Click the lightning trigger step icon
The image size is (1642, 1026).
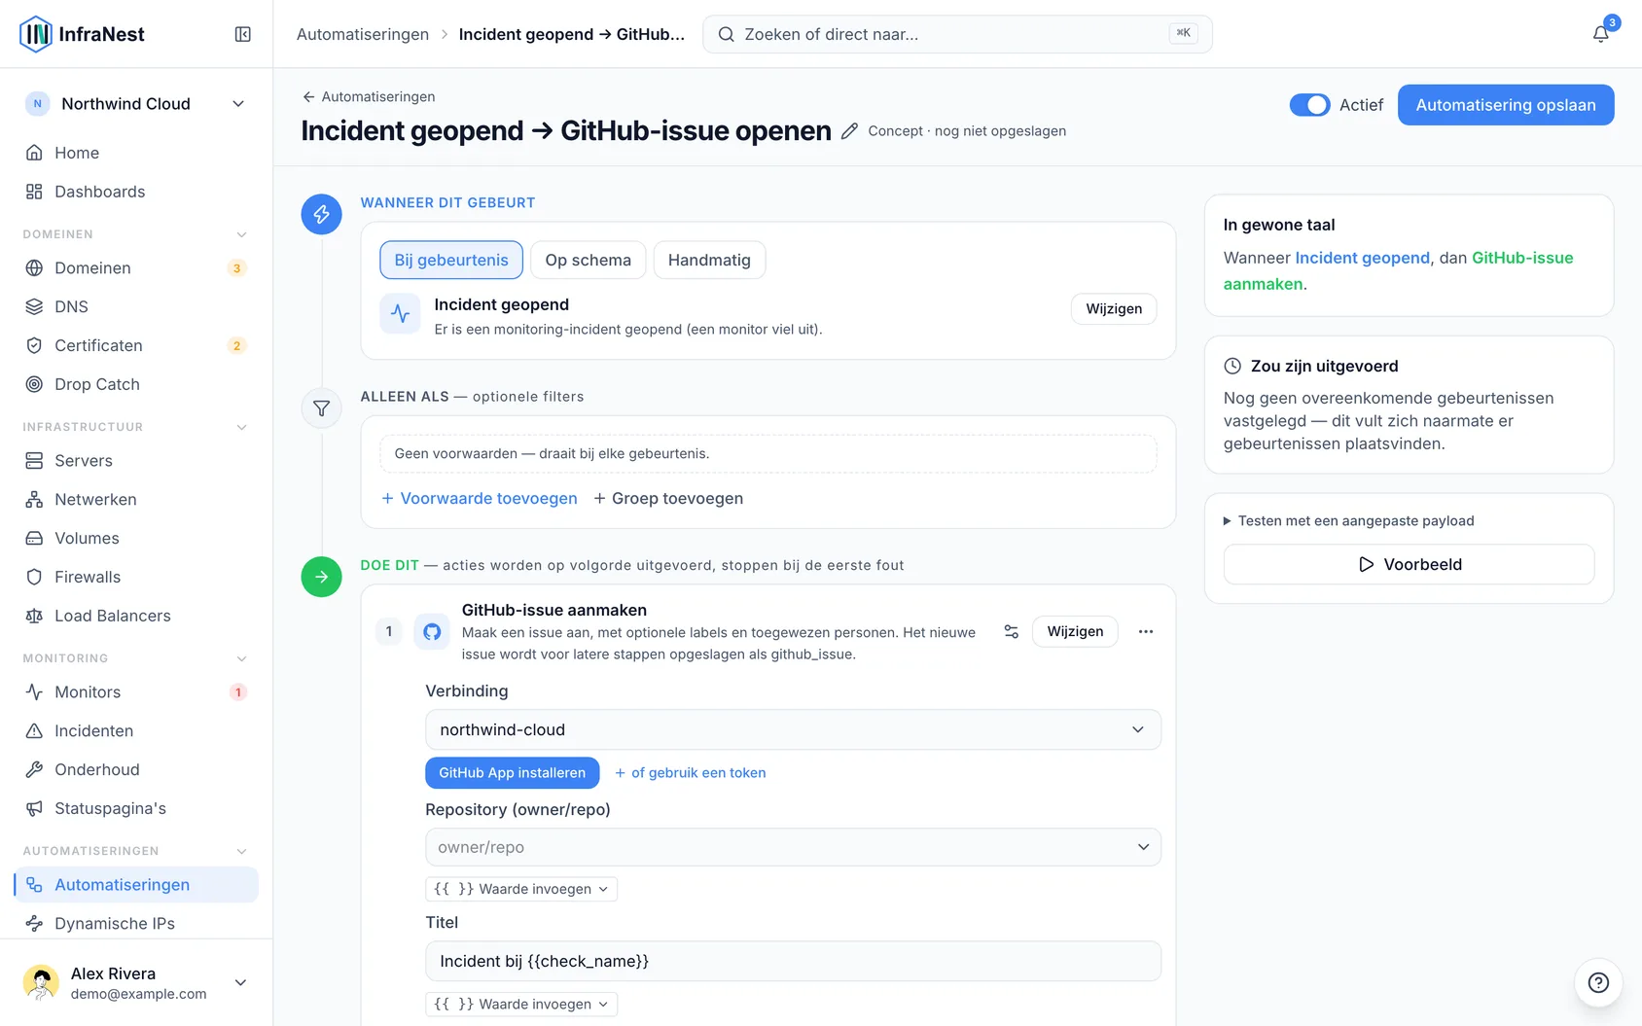coord(321,214)
